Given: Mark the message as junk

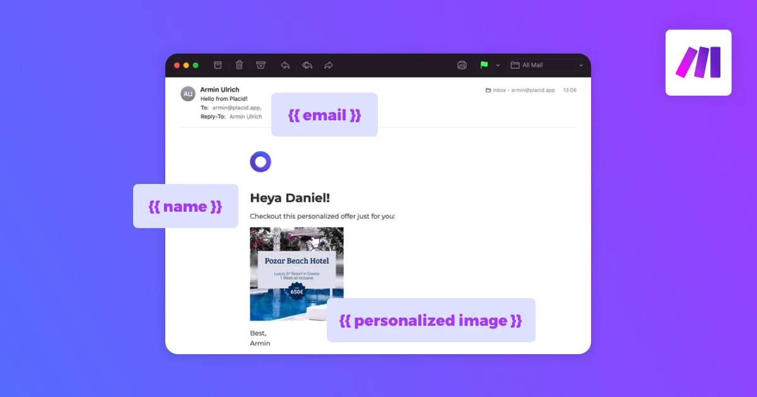Looking at the screenshot, I should pos(261,65).
